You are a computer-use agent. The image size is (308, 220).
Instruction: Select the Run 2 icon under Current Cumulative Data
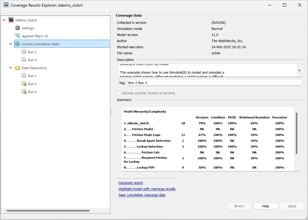coord(24,52)
